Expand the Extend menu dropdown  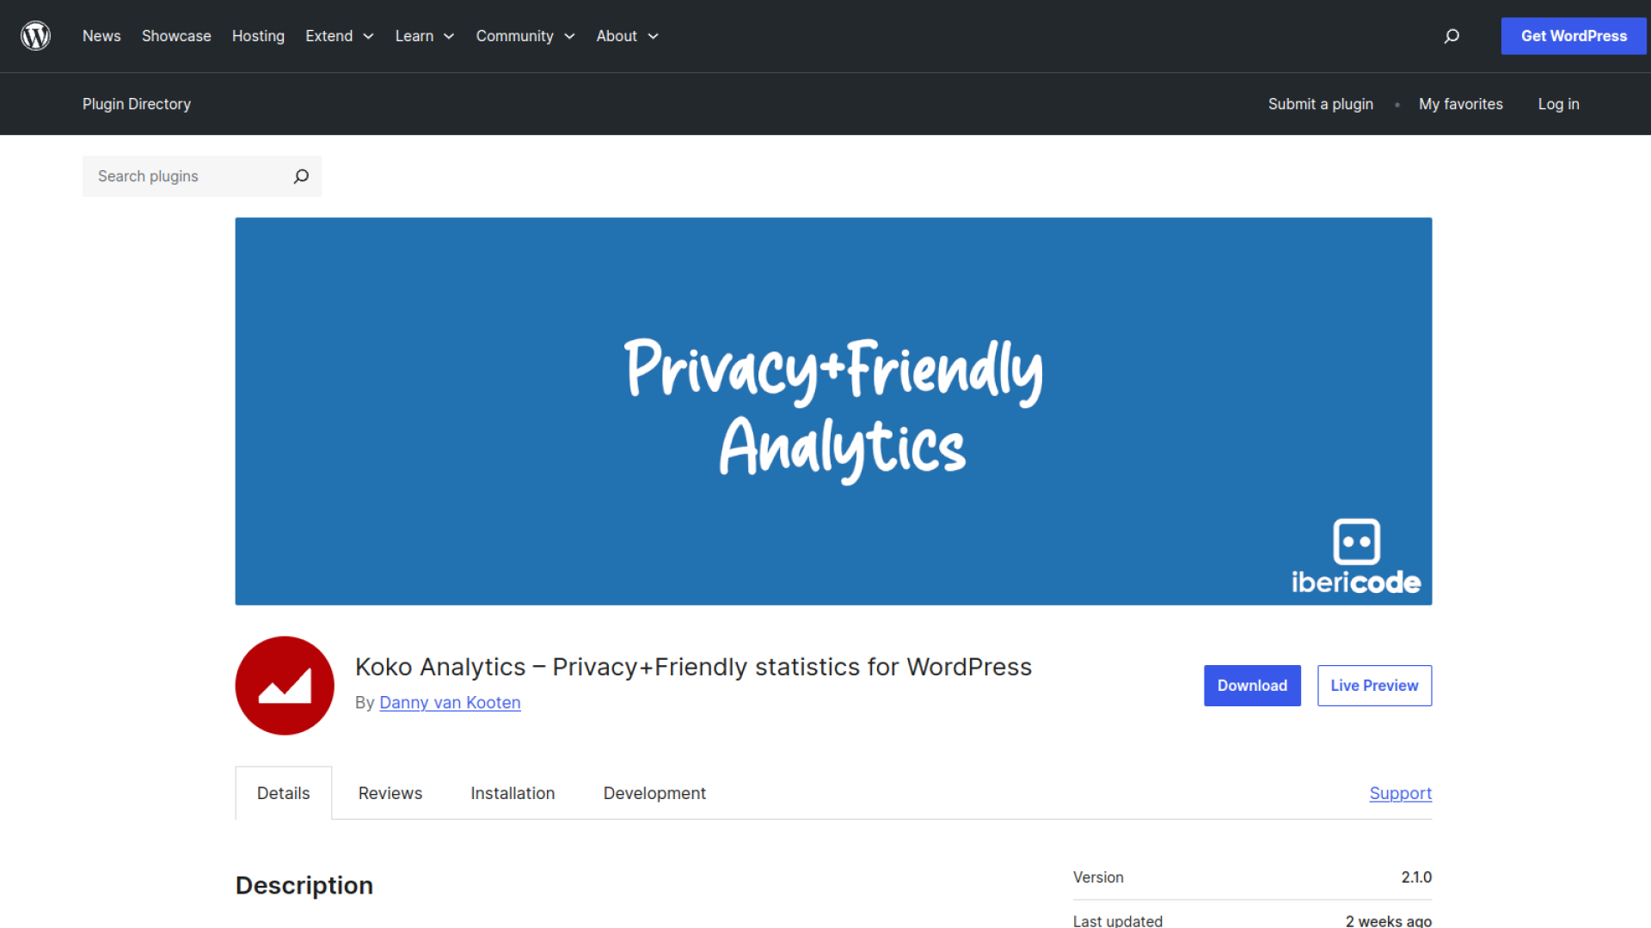(340, 36)
